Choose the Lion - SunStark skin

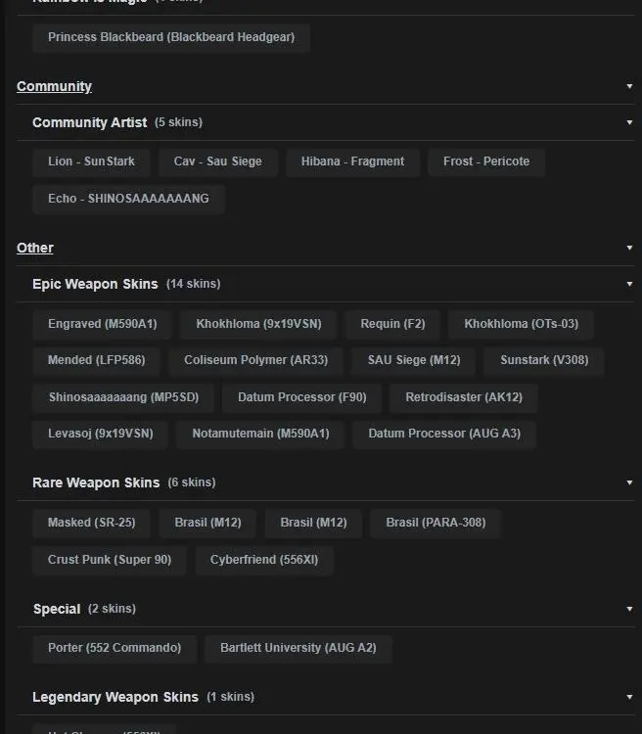[x=91, y=161]
